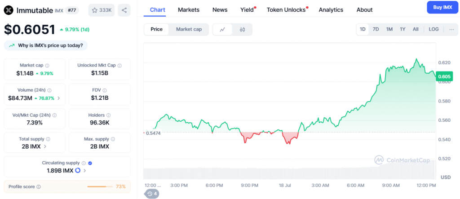Click info icon next to Volume (24h)
The width and height of the screenshot is (460, 199).
[49, 90]
